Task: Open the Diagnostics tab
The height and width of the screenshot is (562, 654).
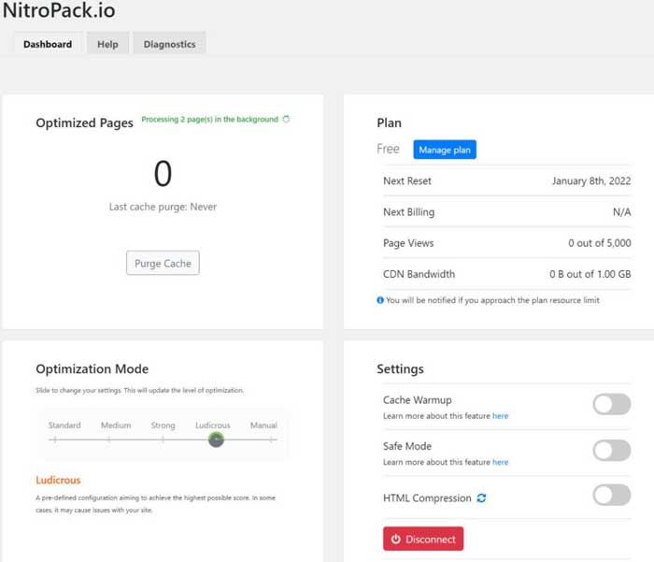Action: (x=169, y=44)
